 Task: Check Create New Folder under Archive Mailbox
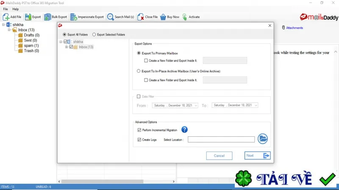146,80
